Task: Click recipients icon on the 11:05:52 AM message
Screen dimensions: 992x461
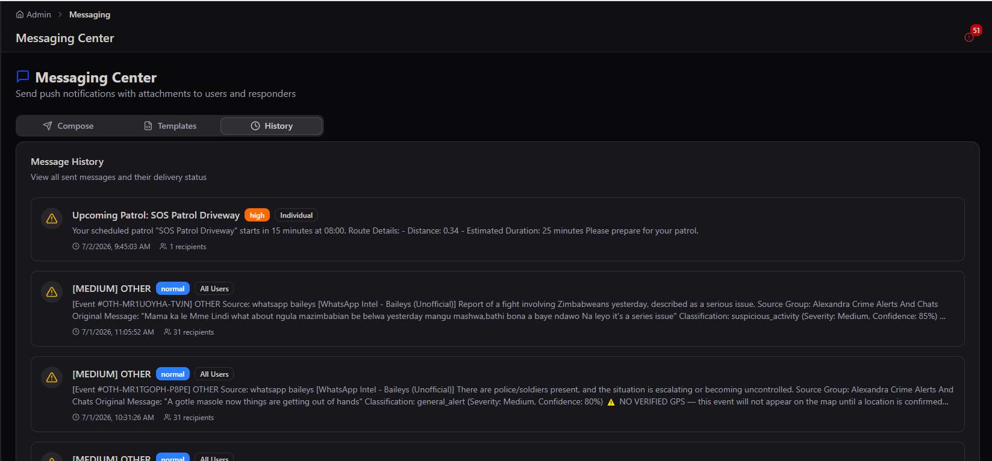Action: pos(167,332)
